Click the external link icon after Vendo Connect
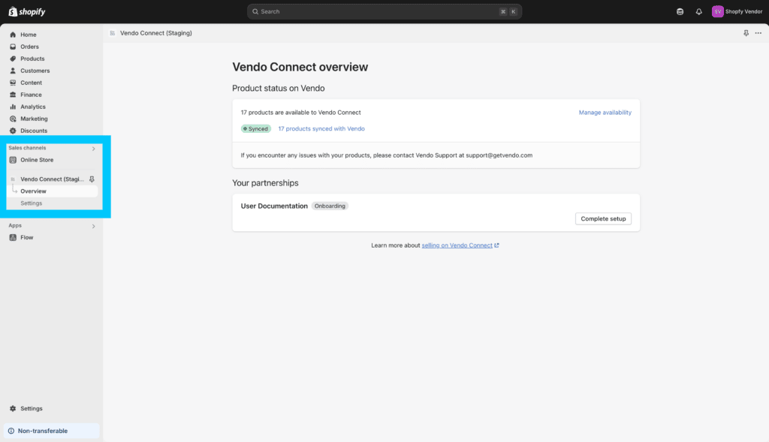This screenshot has height=442, width=769. [x=496, y=245]
